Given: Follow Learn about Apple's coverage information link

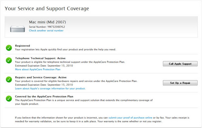Looking at the screenshot, I should pyautogui.click(x=50, y=88).
